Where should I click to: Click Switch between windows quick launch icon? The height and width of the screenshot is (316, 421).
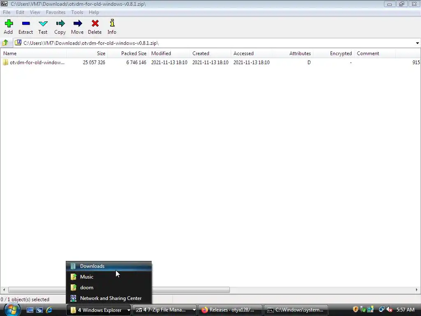39,310
